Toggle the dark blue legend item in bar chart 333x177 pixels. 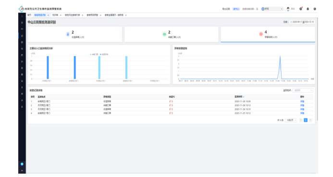pyautogui.click(x=104, y=55)
